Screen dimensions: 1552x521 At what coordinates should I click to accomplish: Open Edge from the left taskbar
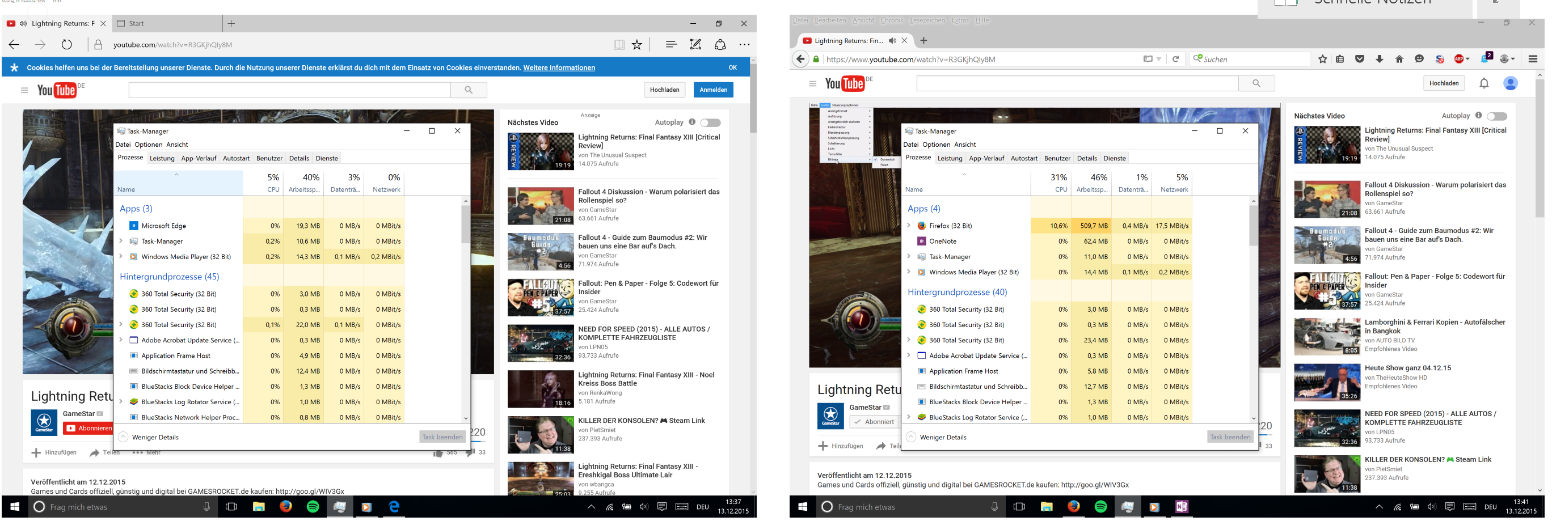coord(394,507)
